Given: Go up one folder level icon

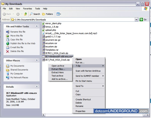Looking at the screenshot, I should click(x=25, y=14).
